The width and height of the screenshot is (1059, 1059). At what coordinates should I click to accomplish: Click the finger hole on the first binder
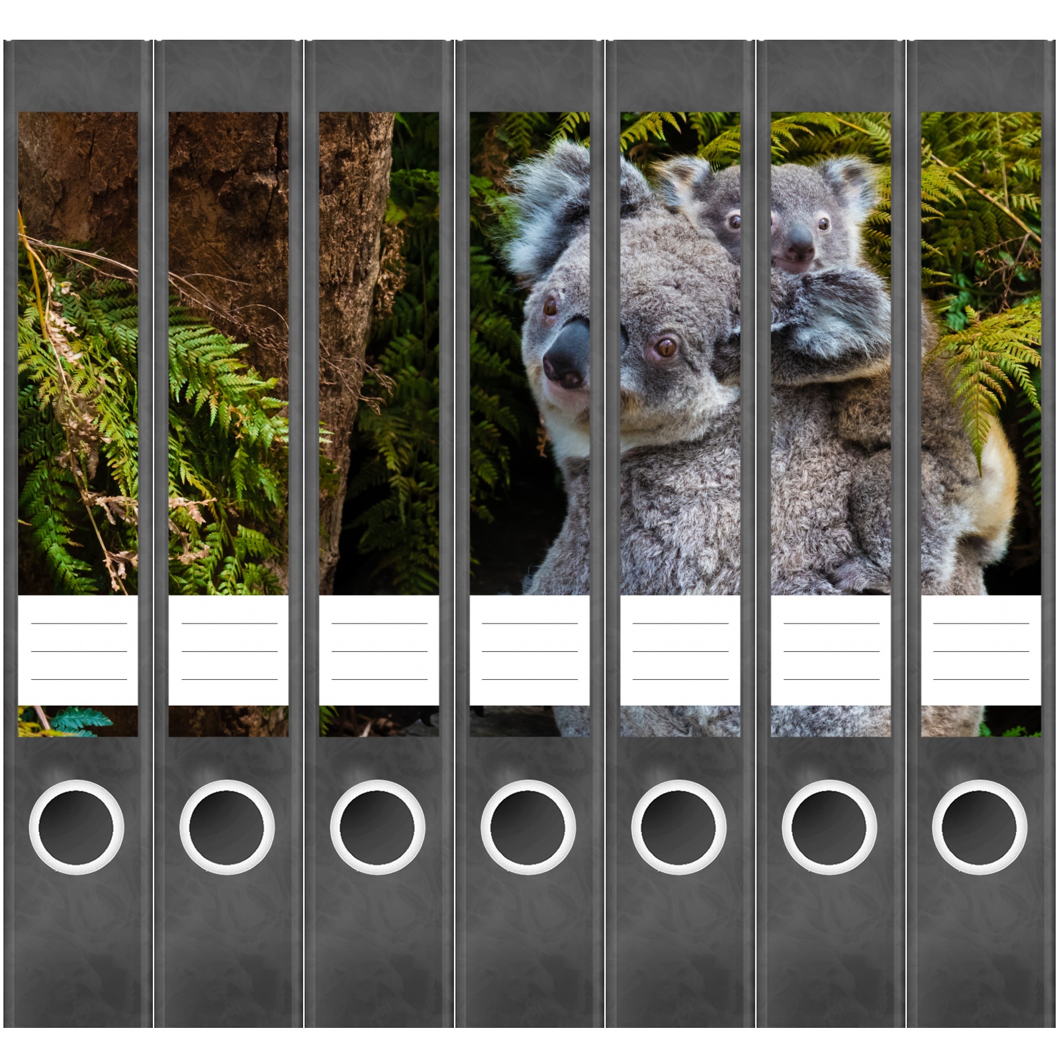pos(76,827)
